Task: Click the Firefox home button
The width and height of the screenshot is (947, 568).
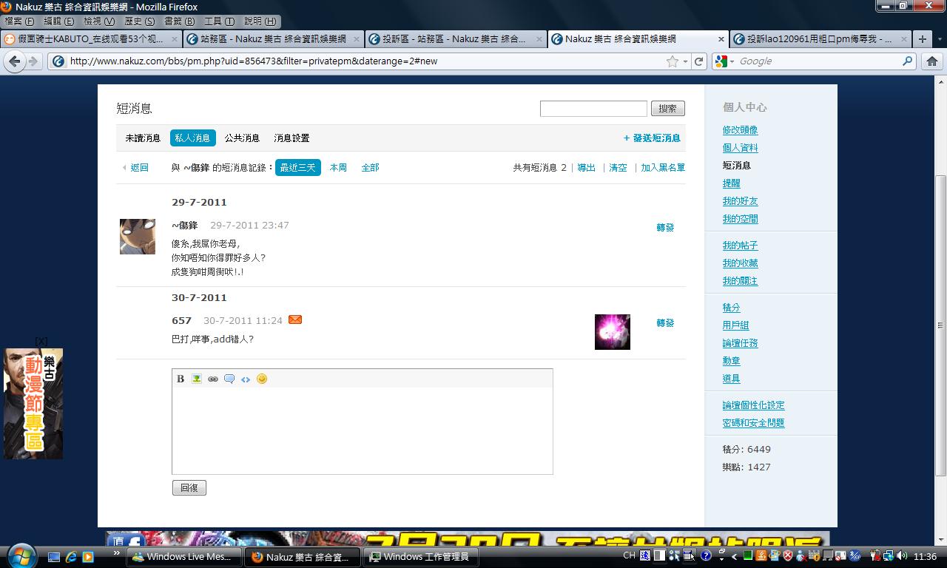Action: pyautogui.click(x=931, y=61)
